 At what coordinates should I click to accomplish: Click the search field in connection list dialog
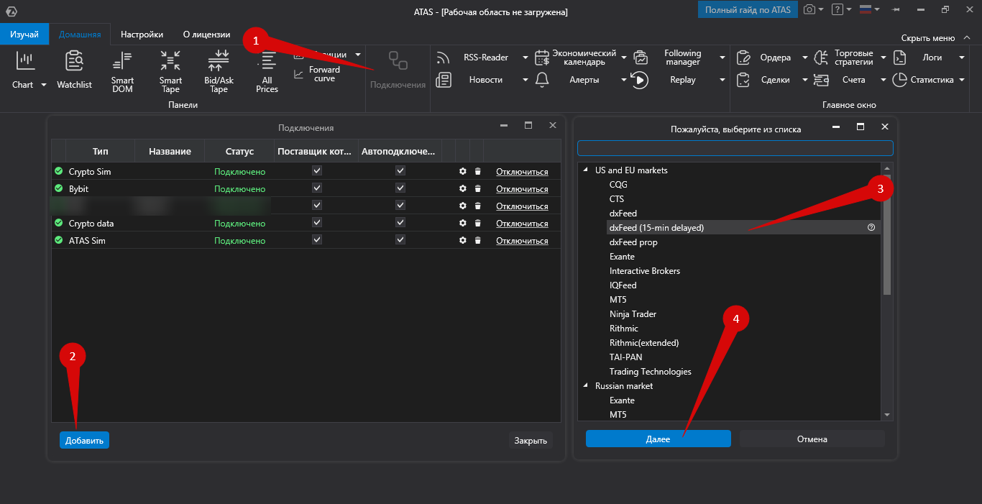click(735, 148)
